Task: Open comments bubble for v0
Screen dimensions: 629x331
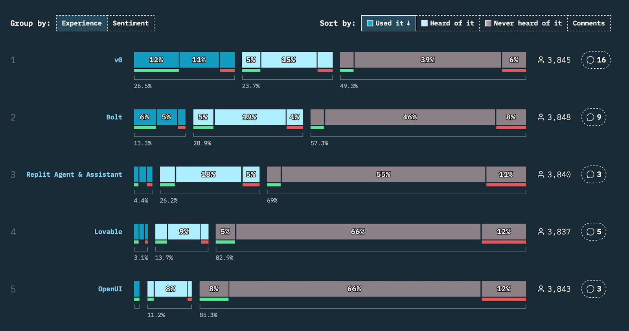Action: tap(596, 60)
